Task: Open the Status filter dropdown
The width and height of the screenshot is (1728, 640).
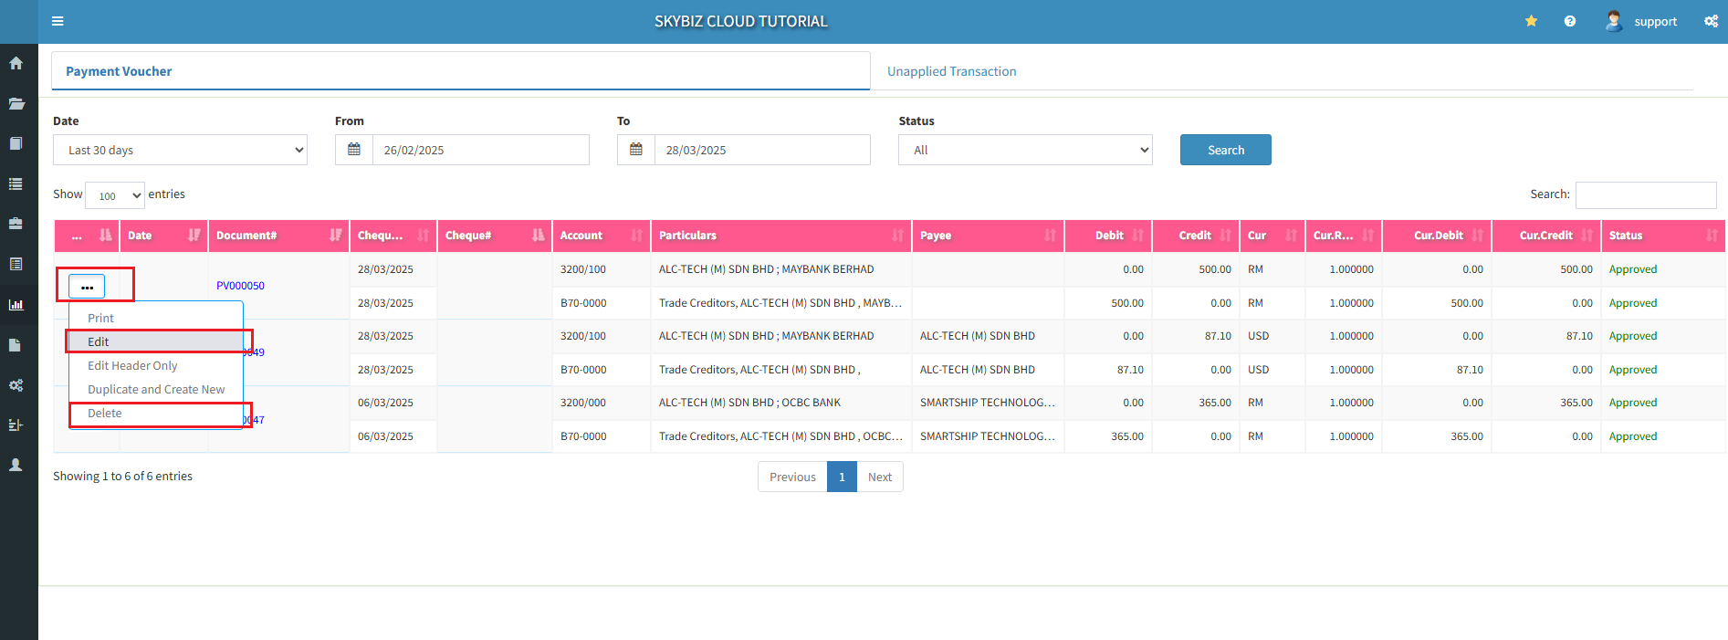Action: coord(1025,150)
